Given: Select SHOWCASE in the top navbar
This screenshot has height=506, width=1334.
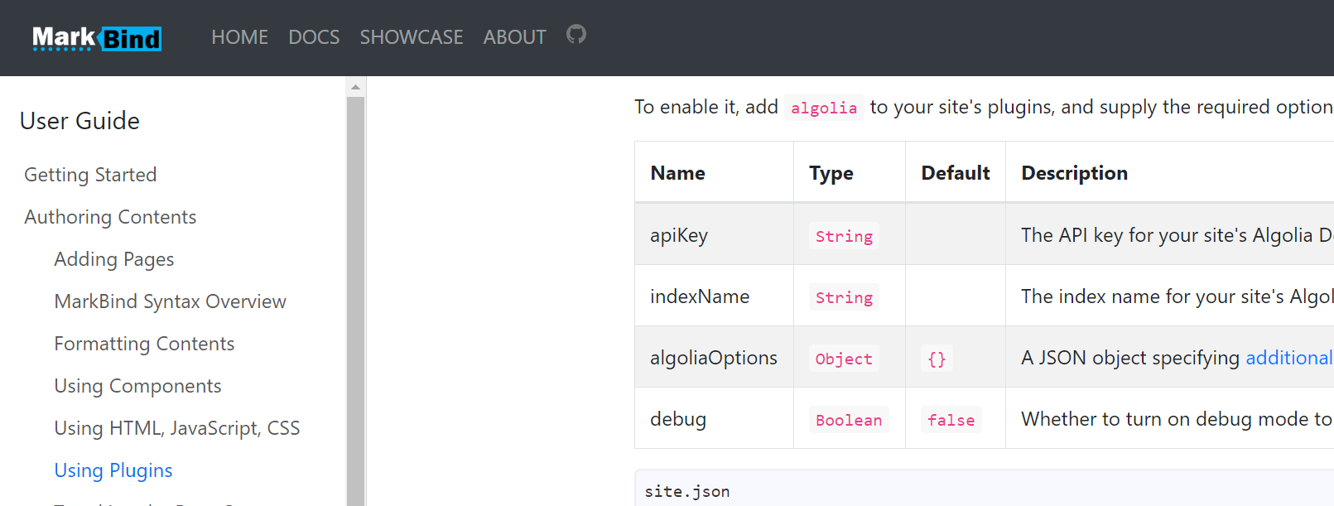Looking at the screenshot, I should pyautogui.click(x=411, y=37).
